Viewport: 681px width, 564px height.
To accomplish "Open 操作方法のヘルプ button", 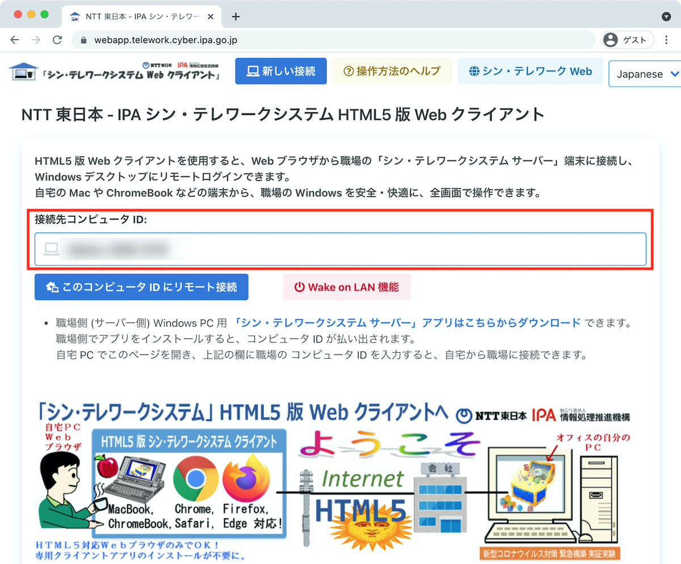I will coord(392,71).
